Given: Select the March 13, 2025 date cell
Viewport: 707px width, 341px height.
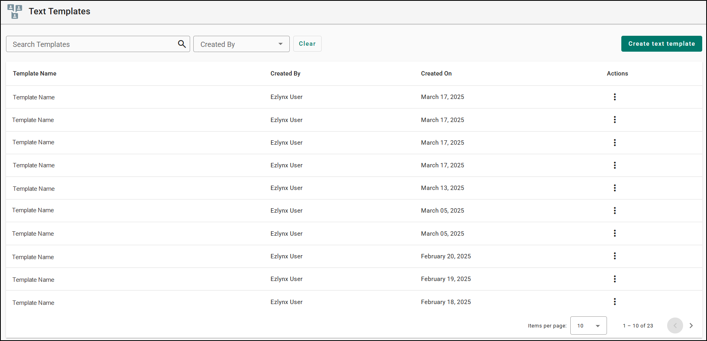Looking at the screenshot, I should click(442, 188).
